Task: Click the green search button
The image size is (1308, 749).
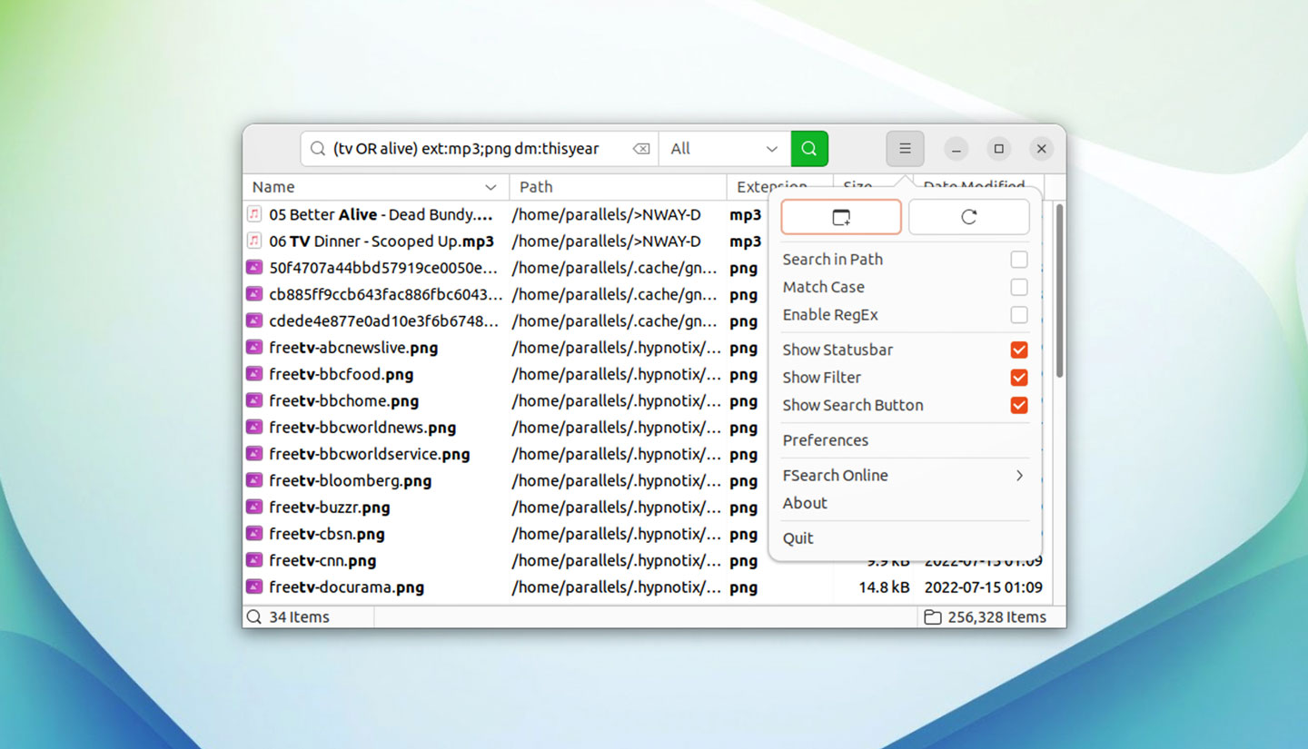Action: point(809,149)
